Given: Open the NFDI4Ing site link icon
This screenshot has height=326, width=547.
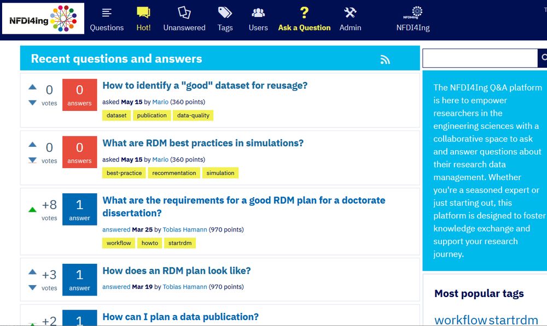Looking at the screenshot, I should point(413,13).
